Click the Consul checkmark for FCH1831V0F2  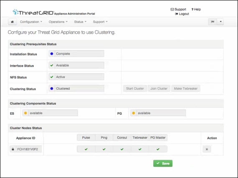point(122,149)
